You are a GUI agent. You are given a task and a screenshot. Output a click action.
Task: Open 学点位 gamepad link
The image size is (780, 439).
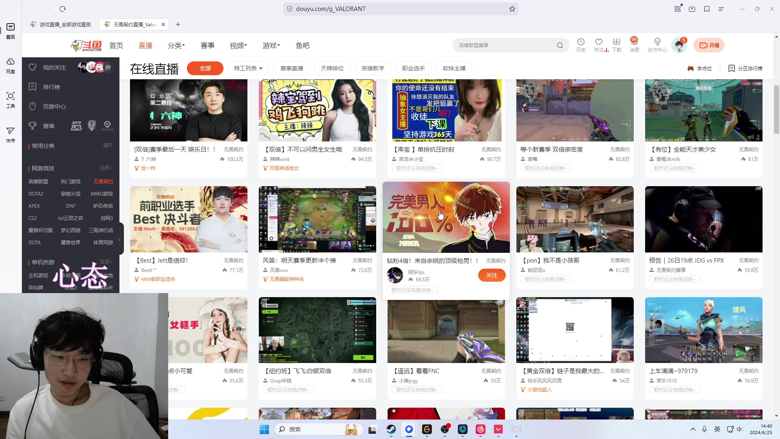(x=700, y=68)
